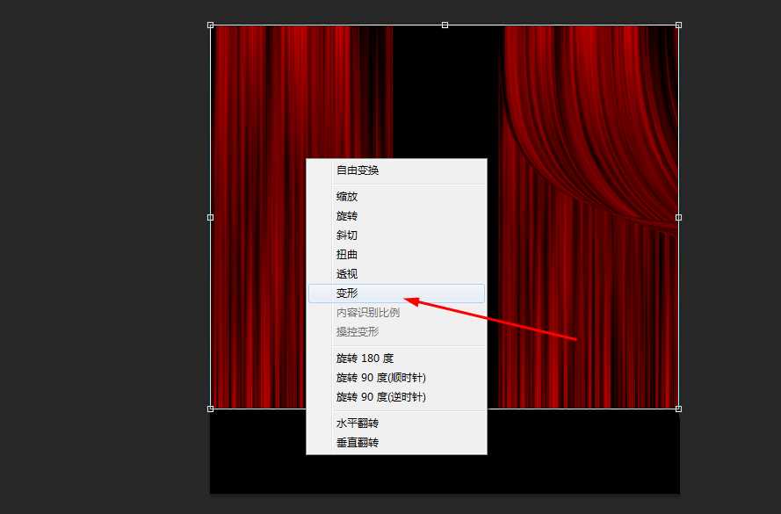Select 斜切 (Skew) in the context menu
Image resolution: width=781 pixels, height=514 pixels.
pyautogui.click(x=346, y=235)
